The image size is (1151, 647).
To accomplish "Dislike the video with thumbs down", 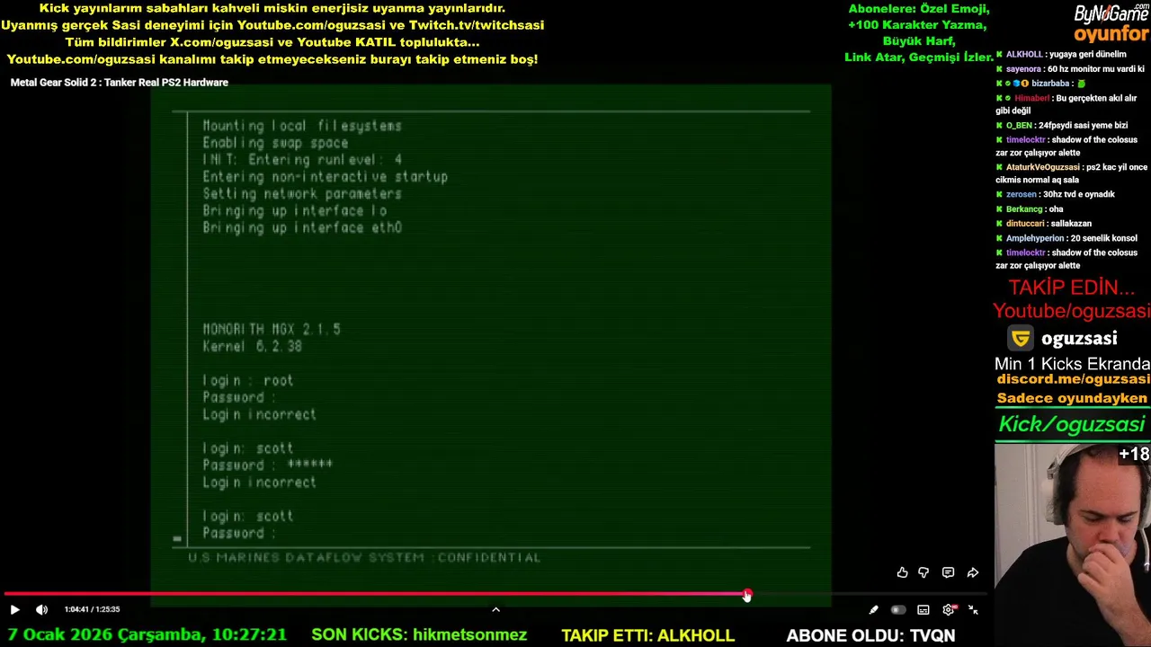I will [923, 572].
